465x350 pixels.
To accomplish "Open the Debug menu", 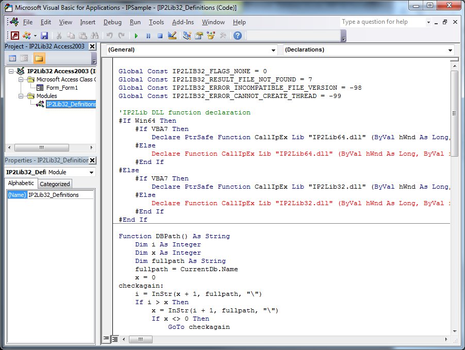I will (x=112, y=22).
